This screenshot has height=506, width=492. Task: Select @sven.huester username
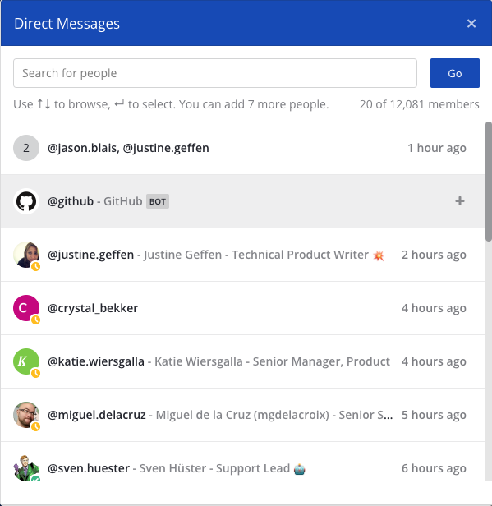[x=89, y=468]
